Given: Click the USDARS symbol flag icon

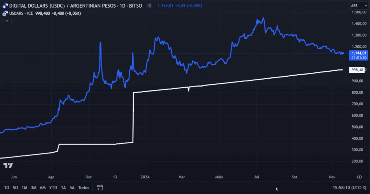Looking at the screenshot, I should pyautogui.click(x=5, y=13).
